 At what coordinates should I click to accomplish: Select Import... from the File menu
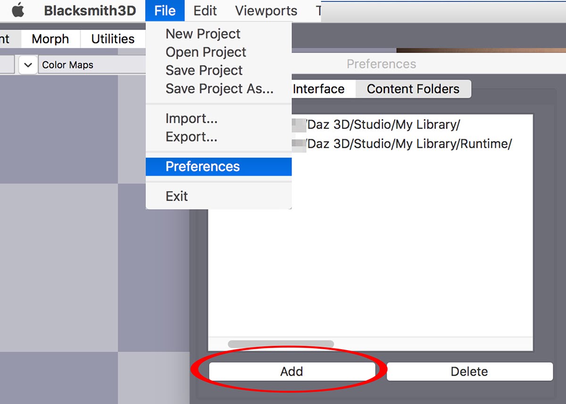point(191,118)
